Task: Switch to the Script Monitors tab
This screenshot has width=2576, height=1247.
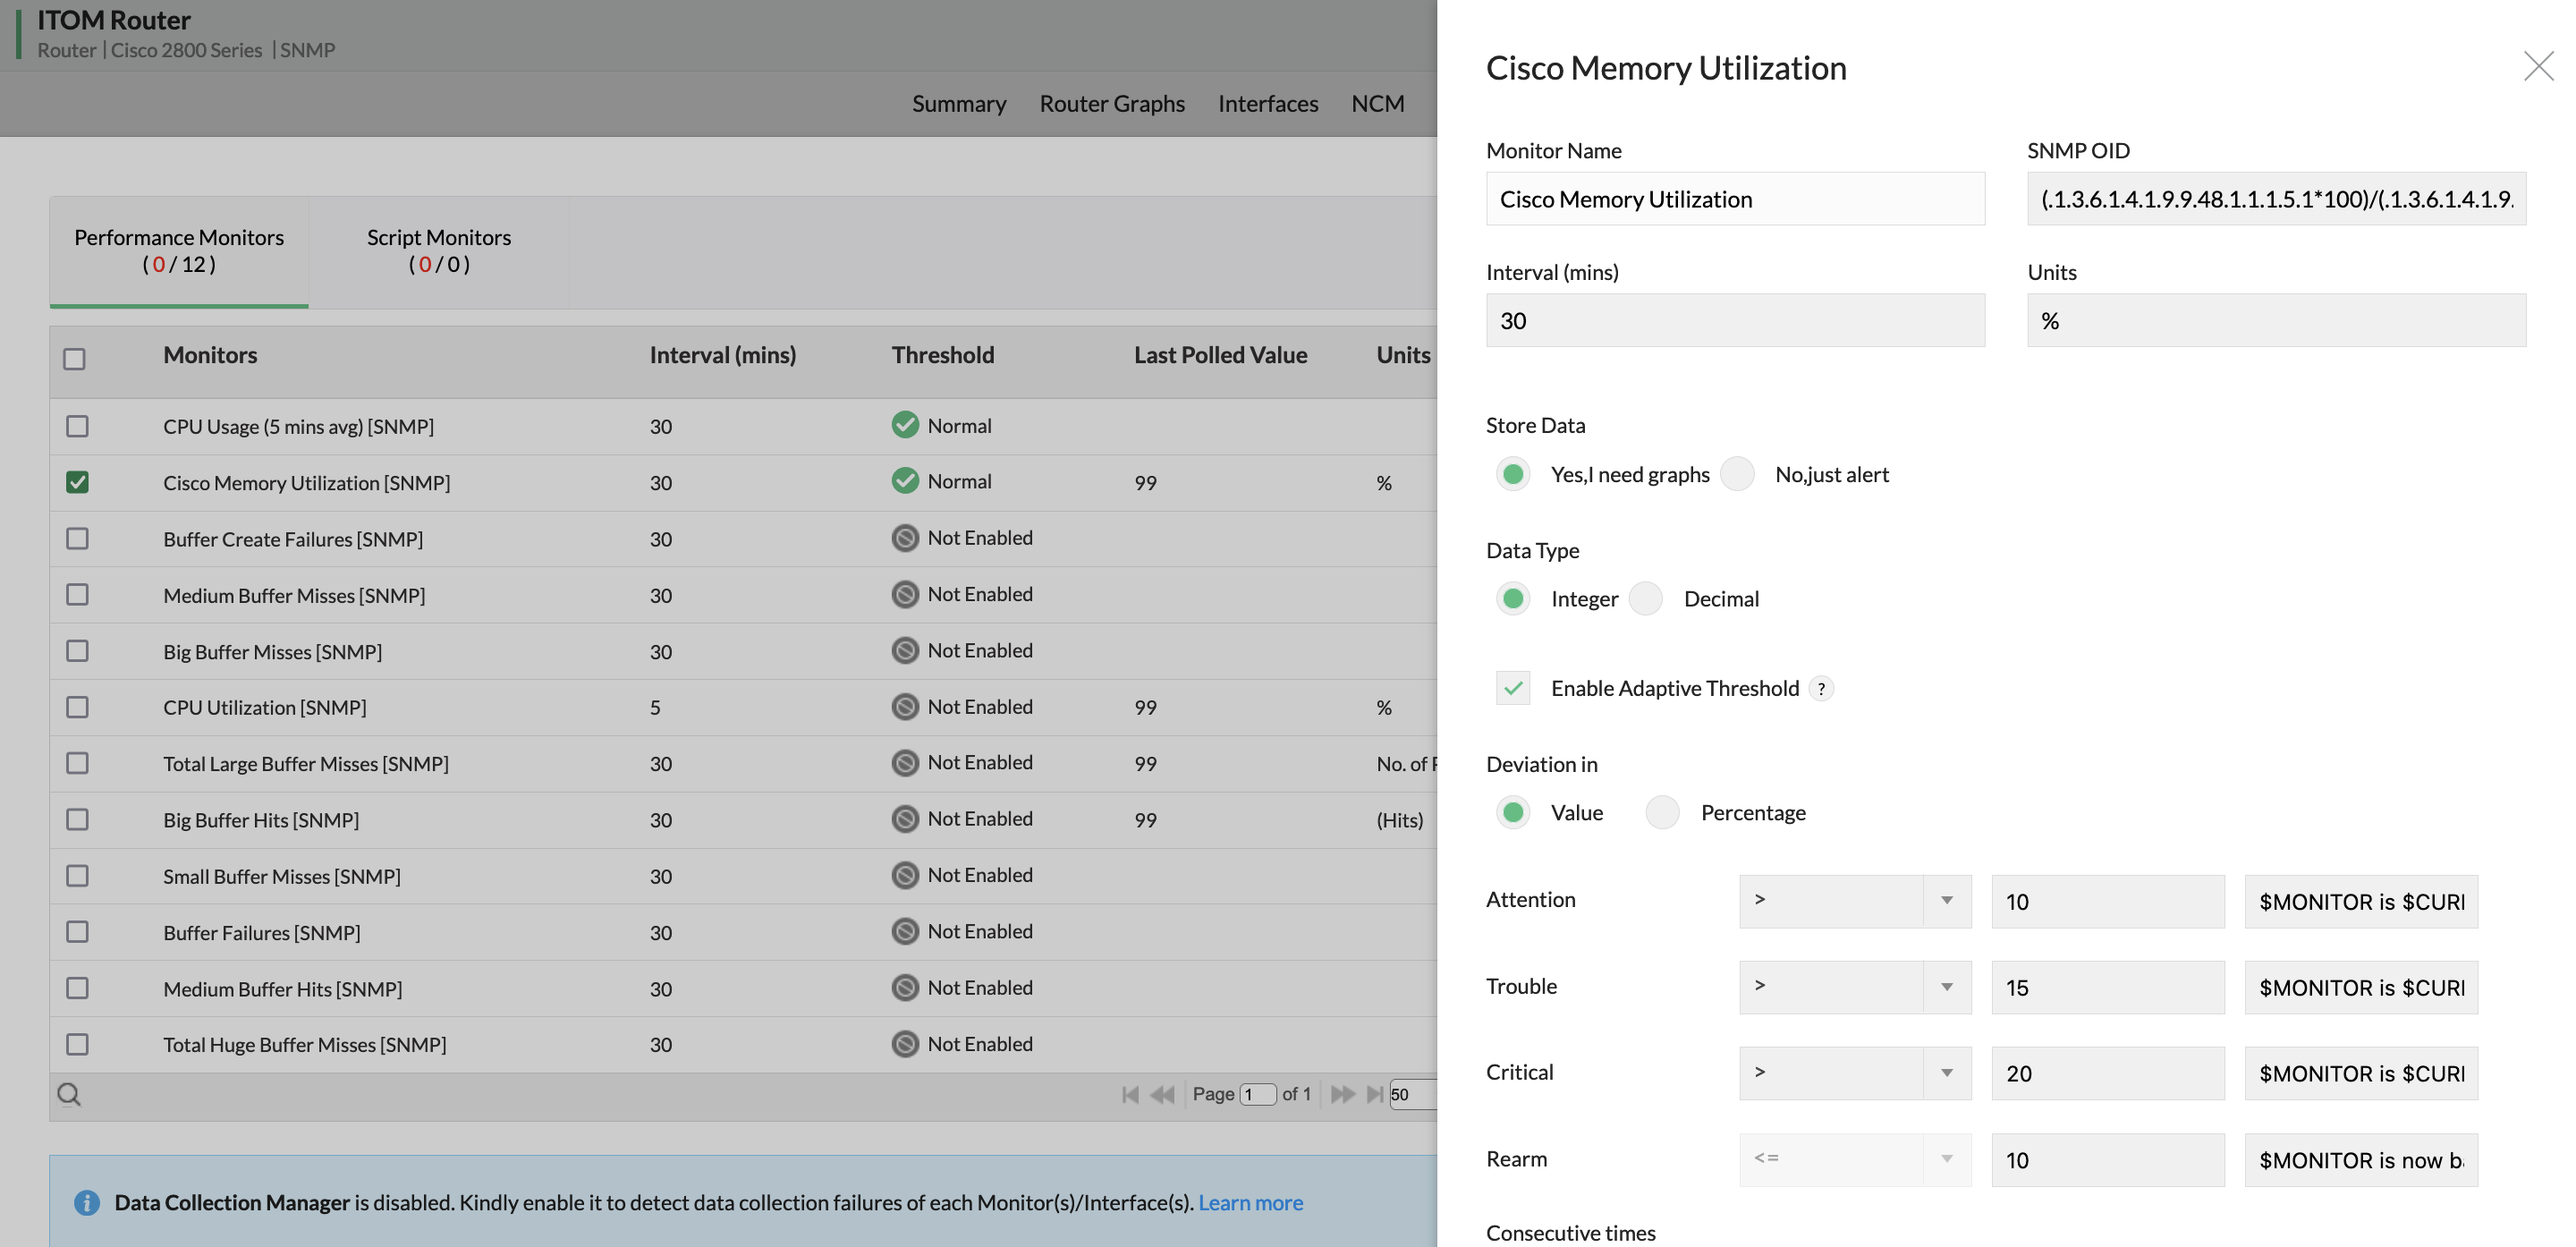Action: [x=438, y=250]
